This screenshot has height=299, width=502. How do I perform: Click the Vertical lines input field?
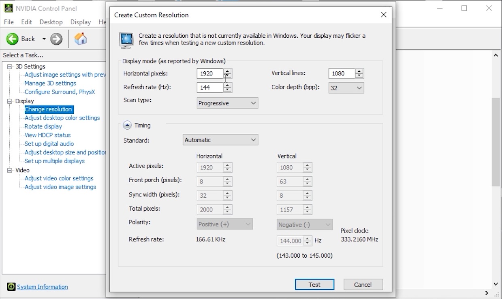[342, 73]
